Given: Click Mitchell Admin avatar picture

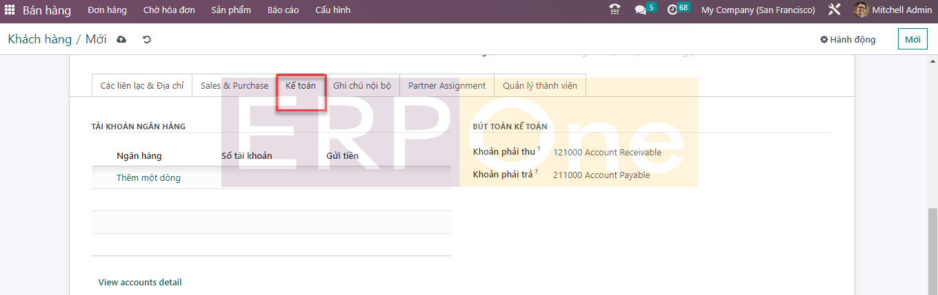Looking at the screenshot, I should pyautogui.click(x=861, y=10).
